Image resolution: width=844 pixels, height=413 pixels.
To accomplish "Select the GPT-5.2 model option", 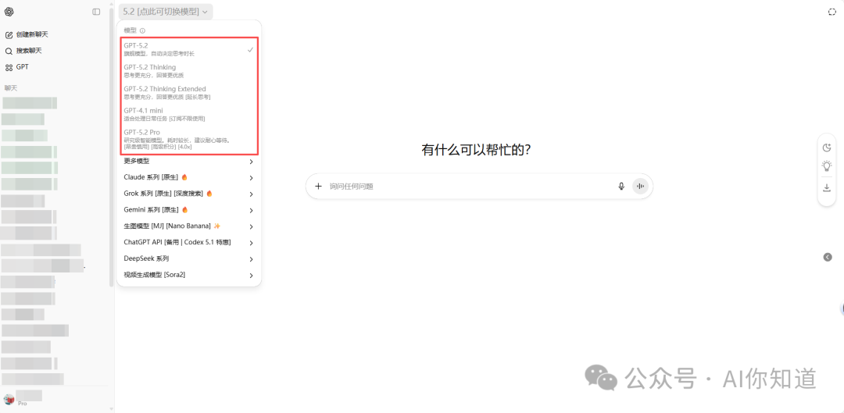I will tap(188, 49).
